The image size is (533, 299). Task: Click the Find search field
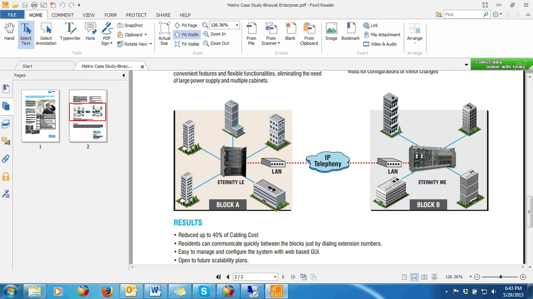click(463, 15)
